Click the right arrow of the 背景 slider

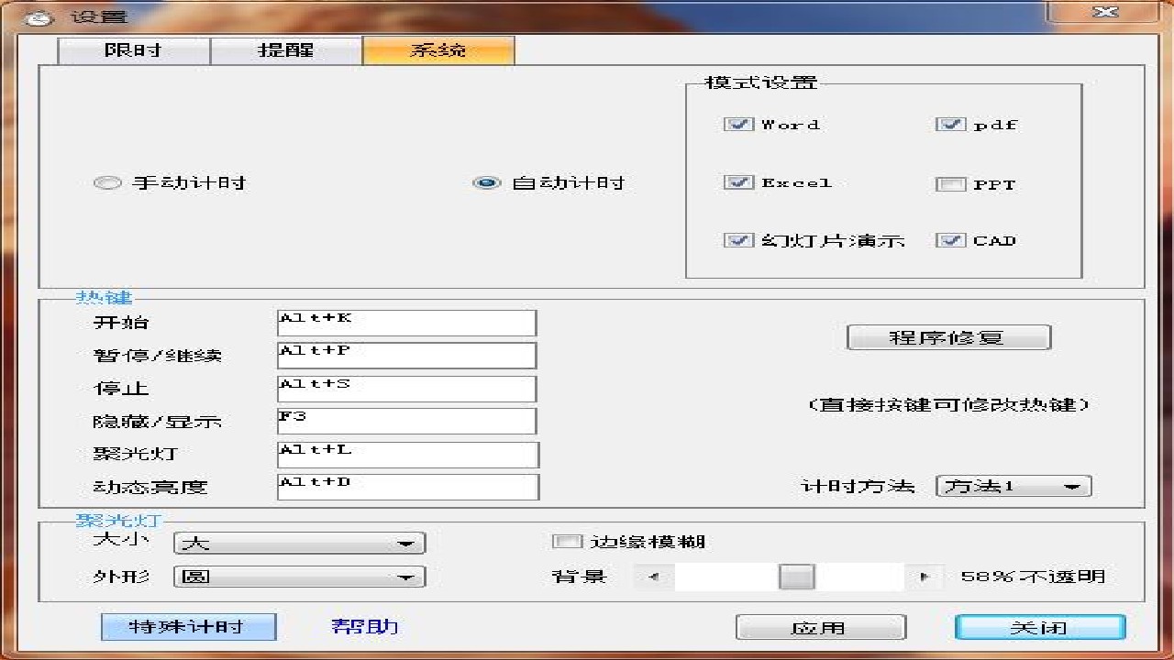tap(926, 577)
